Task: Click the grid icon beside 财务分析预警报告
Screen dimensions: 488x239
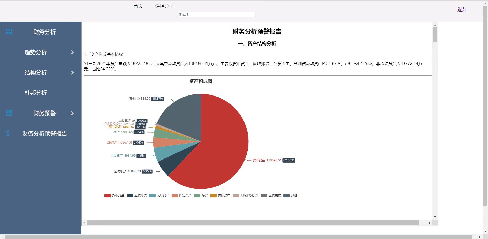Action: point(7,133)
